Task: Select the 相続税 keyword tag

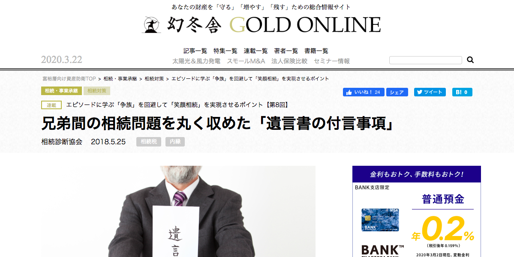Action: (x=149, y=142)
